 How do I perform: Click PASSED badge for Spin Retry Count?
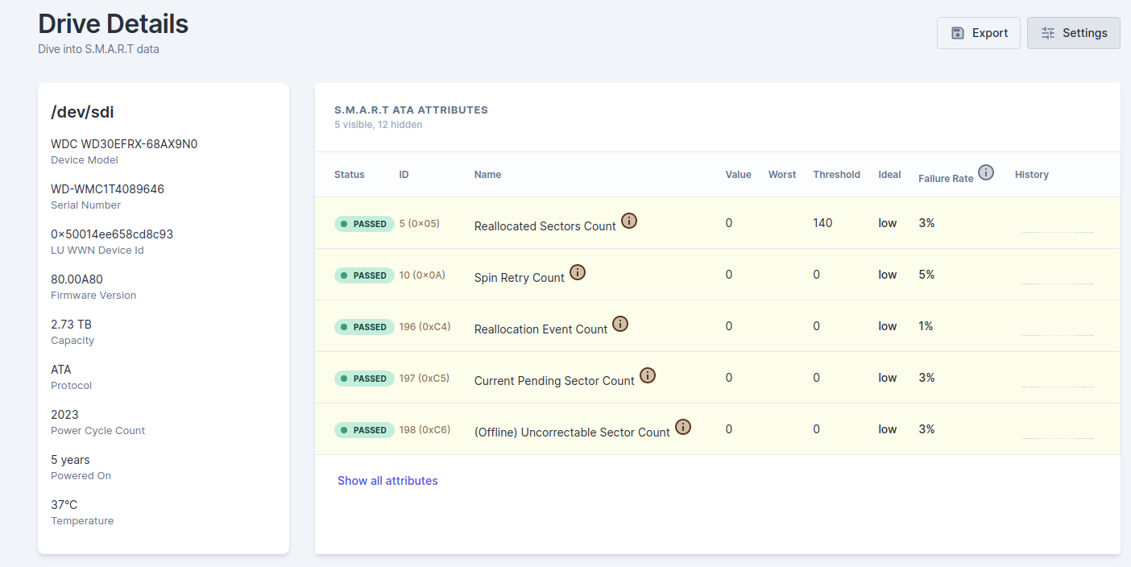click(x=364, y=275)
